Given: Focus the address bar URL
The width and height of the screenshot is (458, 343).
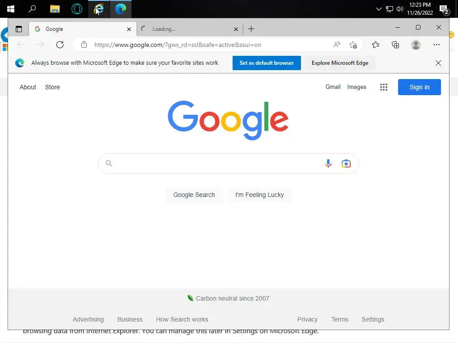Looking at the screenshot, I should pos(178,45).
